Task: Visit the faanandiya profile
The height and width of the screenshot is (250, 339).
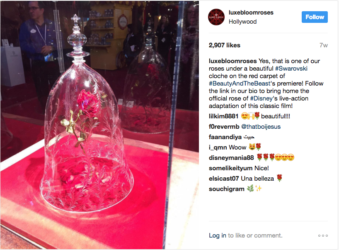Action: (225, 137)
